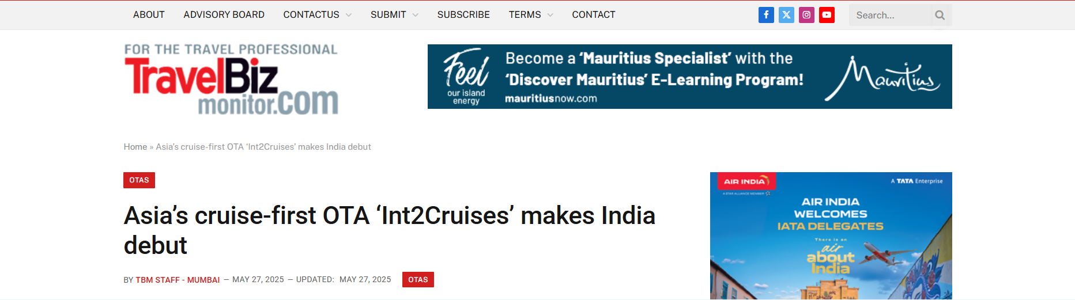Image resolution: width=1075 pixels, height=300 pixels.
Task: Click the OTAS tag above the headline
Action: (x=139, y=180)
